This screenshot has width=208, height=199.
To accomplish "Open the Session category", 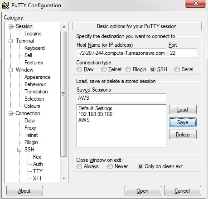I will point(24,26).
